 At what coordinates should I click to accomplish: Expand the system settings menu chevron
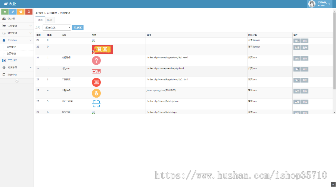(31, 67)
